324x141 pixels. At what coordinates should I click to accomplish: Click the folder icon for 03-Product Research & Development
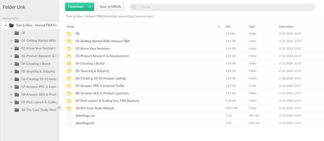[69, 56]
